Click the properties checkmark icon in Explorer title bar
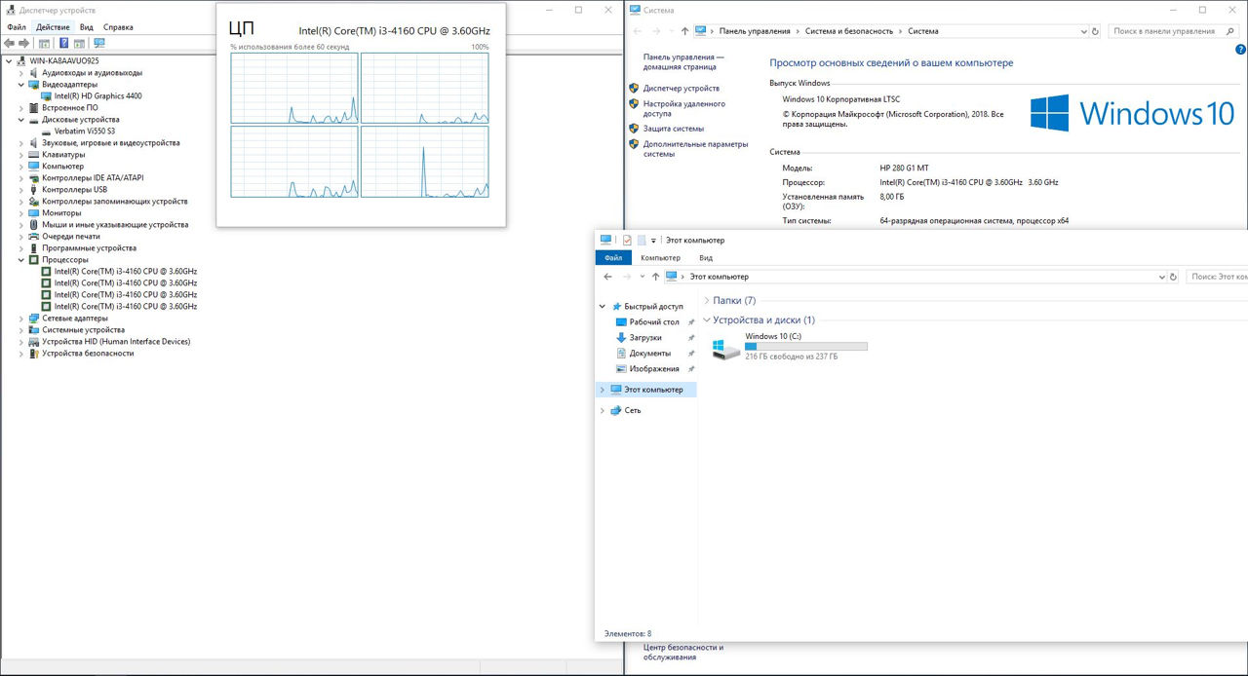The height and width of the screenshot is (676, 1248). point(628,240)
